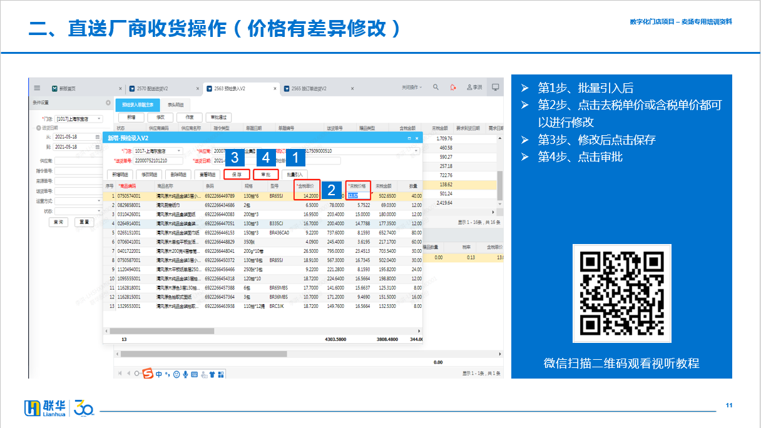
Task: Click the 作废 button
Action: (190, 117)
